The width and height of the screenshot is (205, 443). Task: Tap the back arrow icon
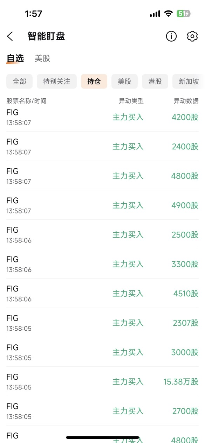(10, 36)
